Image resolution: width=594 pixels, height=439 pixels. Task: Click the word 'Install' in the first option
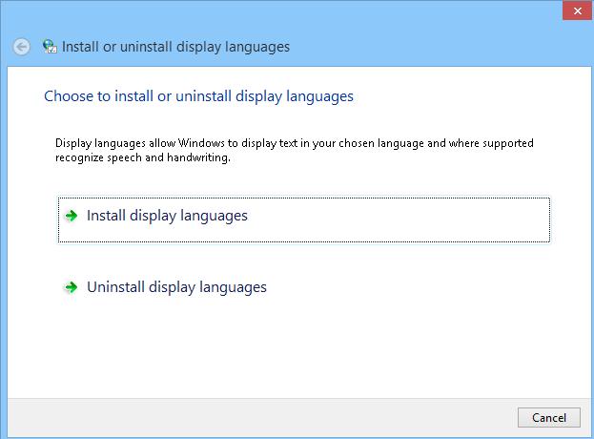pos(106,216)
